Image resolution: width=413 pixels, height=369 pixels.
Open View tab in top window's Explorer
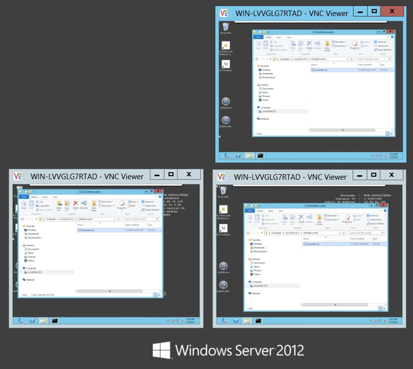tap(288, 37)
